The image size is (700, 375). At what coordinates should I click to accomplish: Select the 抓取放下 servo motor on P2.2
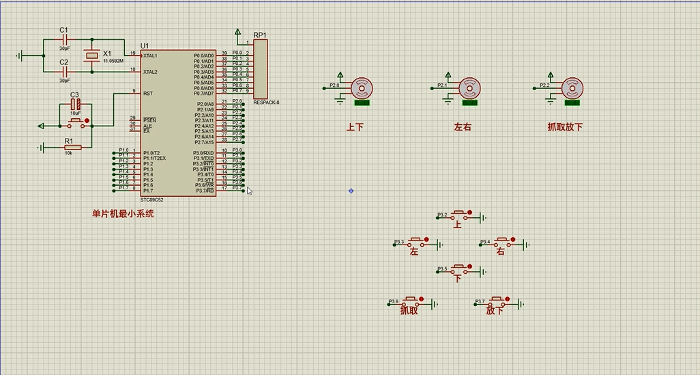(x=572, y=88)
